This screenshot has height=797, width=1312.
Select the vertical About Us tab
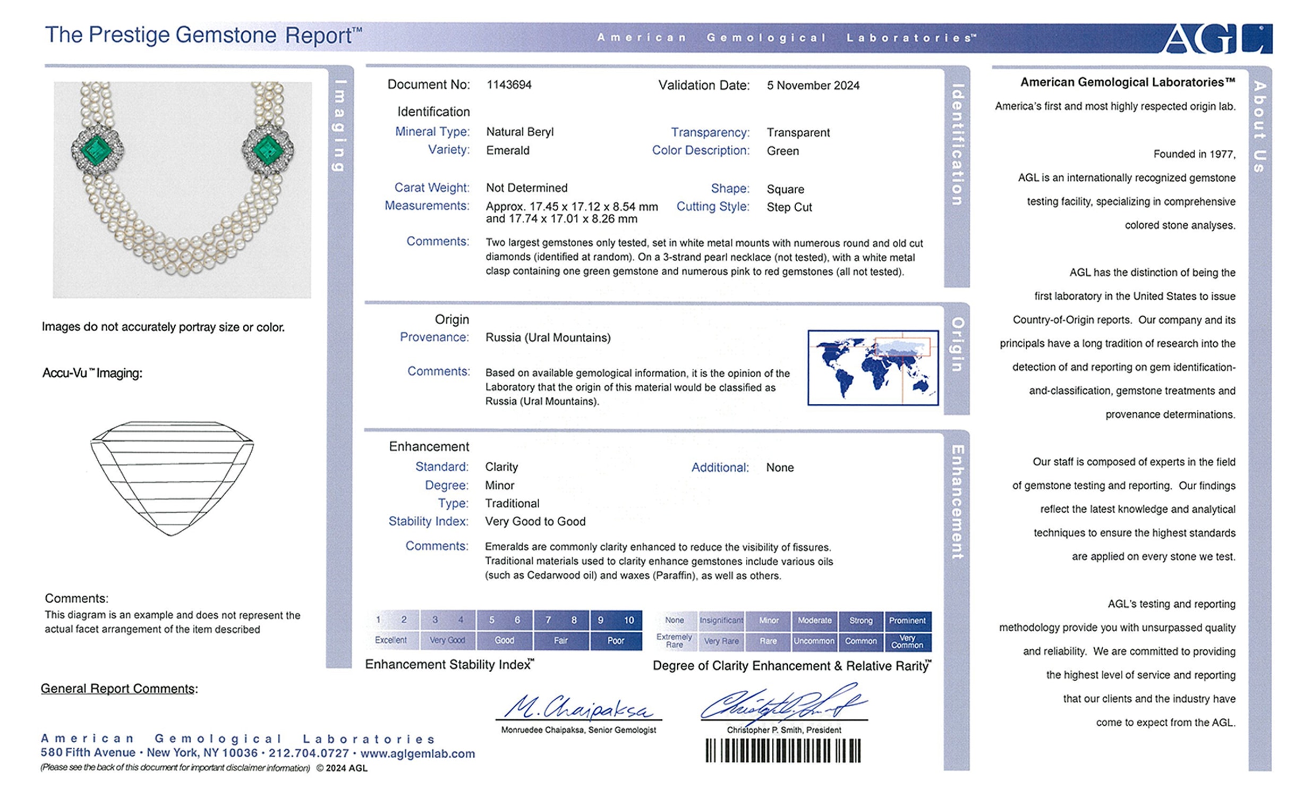pos(1259,126)
